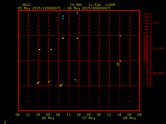Click the upper left-pointing wind arrow near 12.0 MPS
The image size is (166, 124).
point(118,63)
